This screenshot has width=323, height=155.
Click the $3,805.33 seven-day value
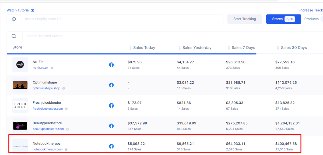235,103
